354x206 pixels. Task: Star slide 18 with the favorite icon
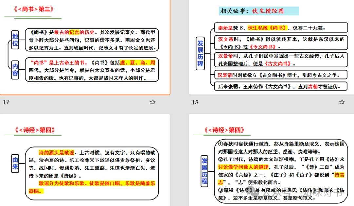342,102
